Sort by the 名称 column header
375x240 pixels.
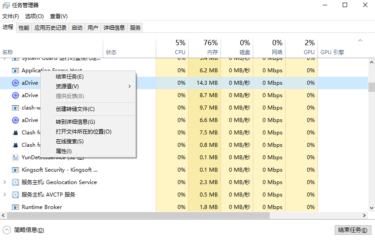point(51,48)
